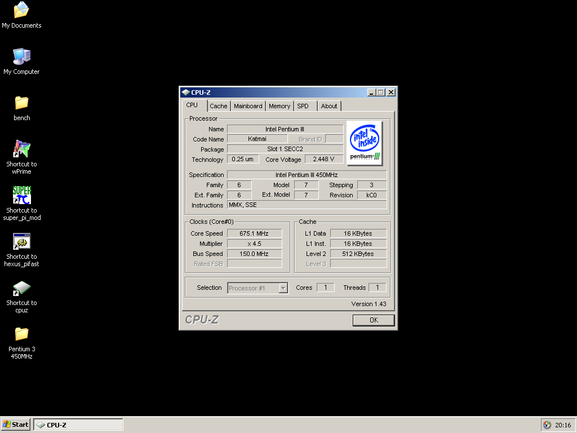Close the CPU-Z window
This screenshot has height=433, width=577.
[391, 92]
